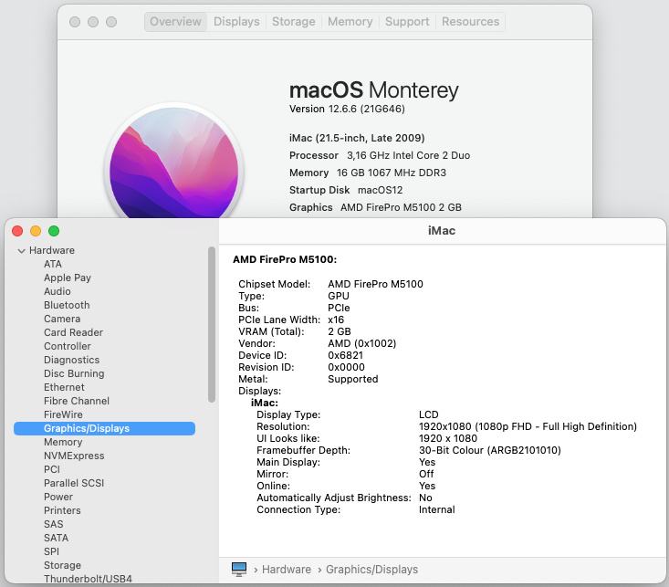Switch to the Overview tab

(x=175, y=21)
